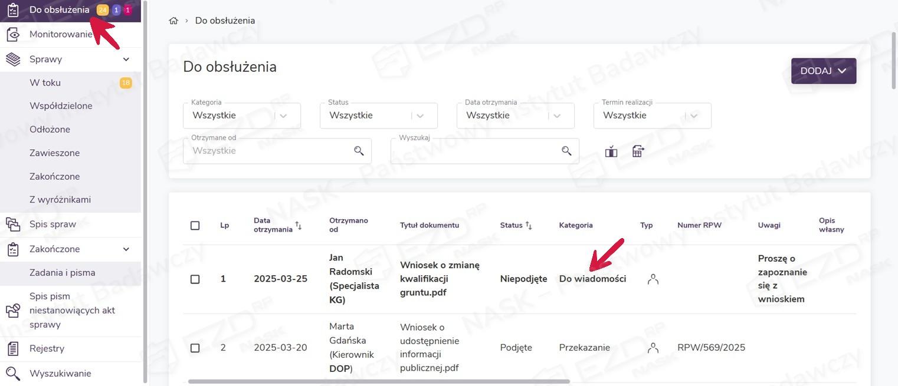Open Monitorowanie in the sidebar

pos(61,35)
